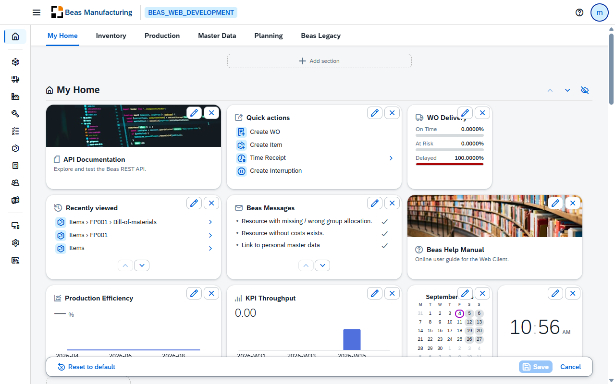This screenshot has height=384, width=615.
Task: Page down in Recently viewed list
Action: tap(142, 265)
